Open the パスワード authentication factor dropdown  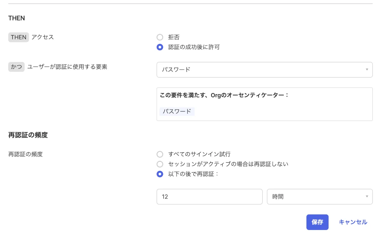pos(260,70)
